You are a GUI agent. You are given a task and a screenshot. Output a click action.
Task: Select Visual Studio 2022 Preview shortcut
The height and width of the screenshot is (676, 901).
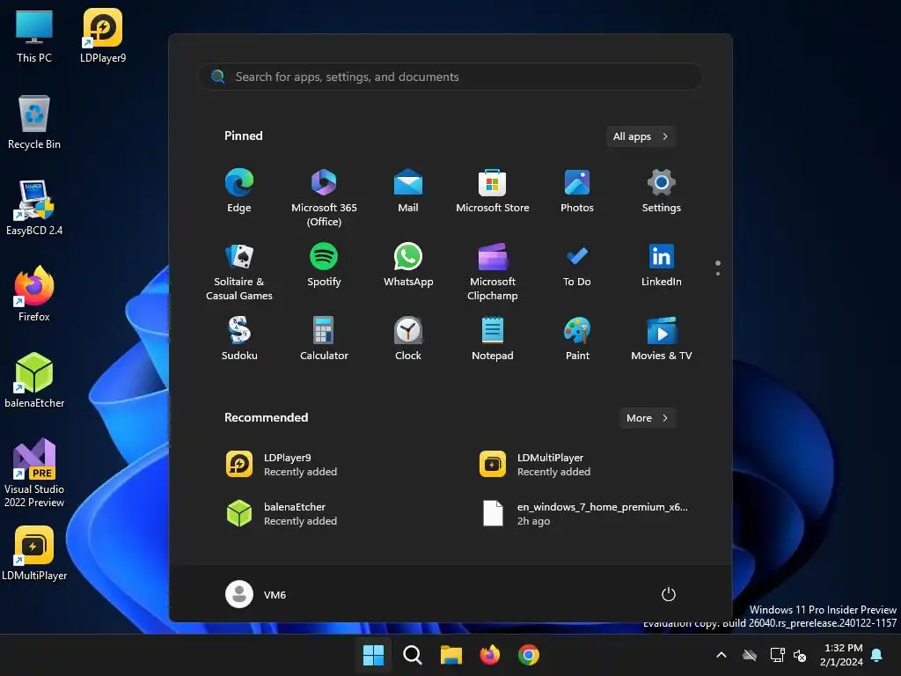[34, 473]
